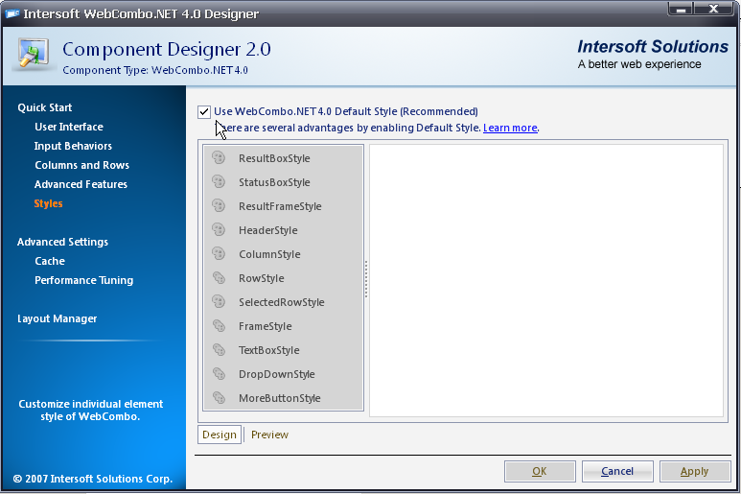Screen dimensions: 741x494
Task: Uncheck Use WebCombo.NET 4.0 Default Style
Action: point(204,111)
